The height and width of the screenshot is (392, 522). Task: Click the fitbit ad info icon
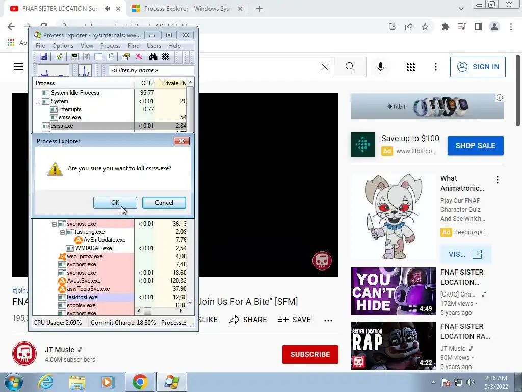point(500,97)
